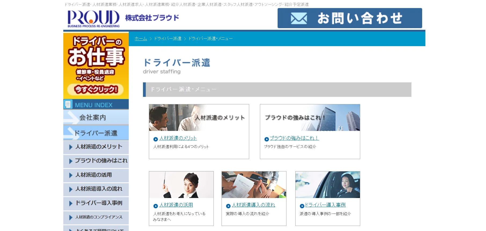Click the ドライバーのお仕事 yellow banner
Viewport: 486px width, 231px height.
click(x=96, y=66)
